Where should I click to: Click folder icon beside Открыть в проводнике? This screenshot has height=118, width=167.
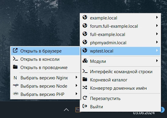pyautogui.click(x=15, y=67)
